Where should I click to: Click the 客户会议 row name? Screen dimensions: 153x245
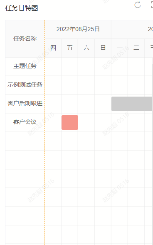[x=25, y=122]
